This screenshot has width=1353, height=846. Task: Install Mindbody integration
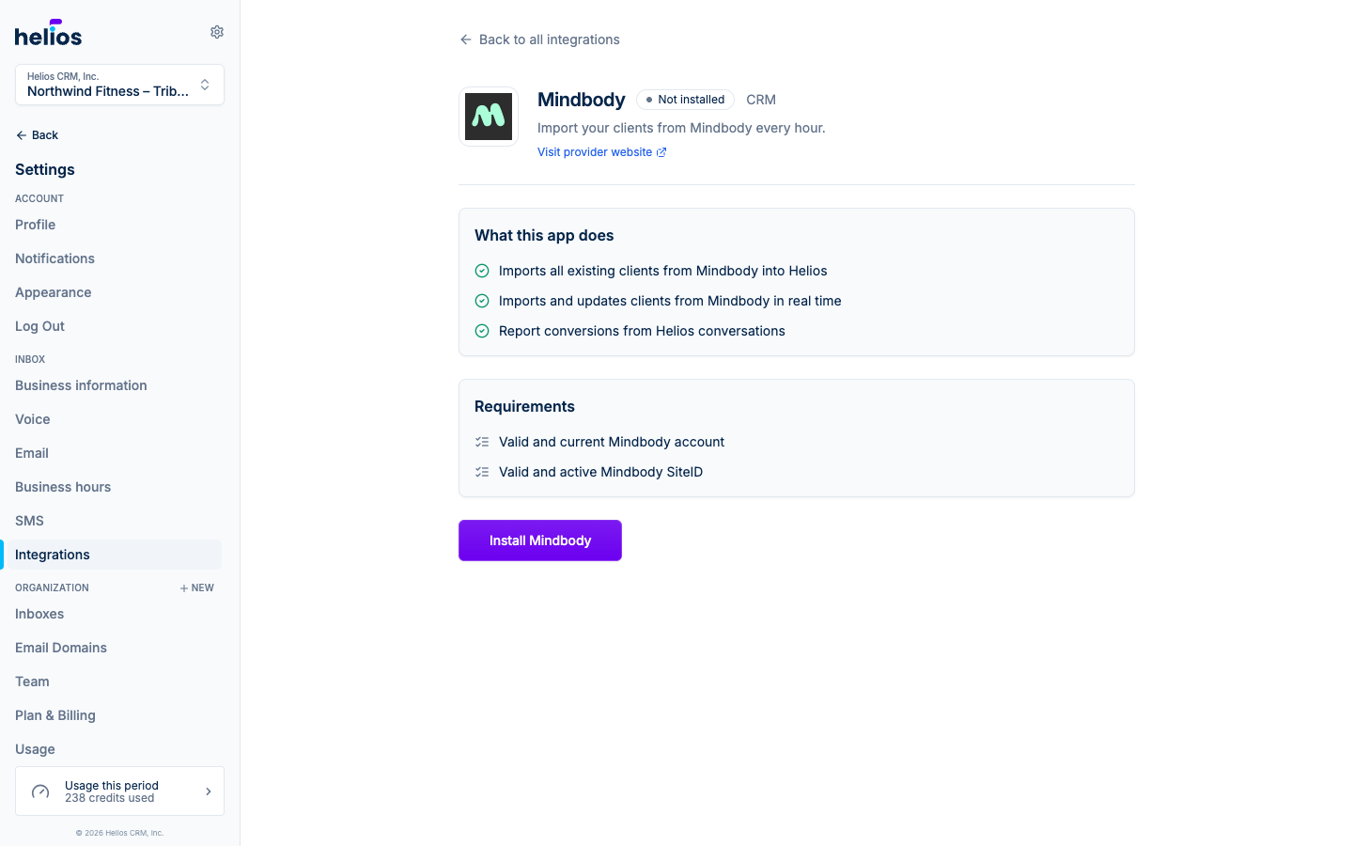[540, 540]
